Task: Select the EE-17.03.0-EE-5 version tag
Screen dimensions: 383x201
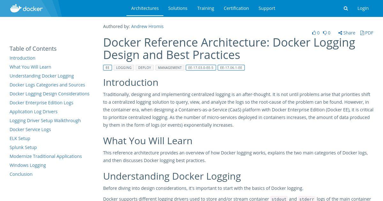Action: [x=201, y=68]
